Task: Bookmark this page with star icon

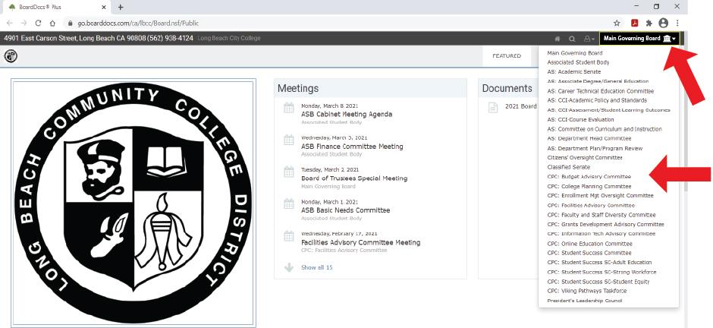Action: pyautogui.click(x=617, y=23)
